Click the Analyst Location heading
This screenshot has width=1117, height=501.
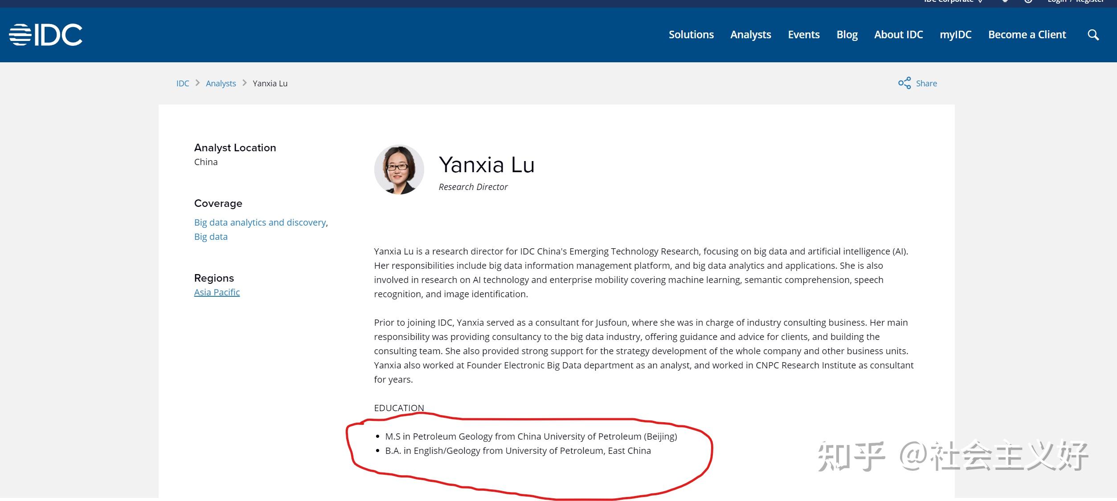[235, 148]
